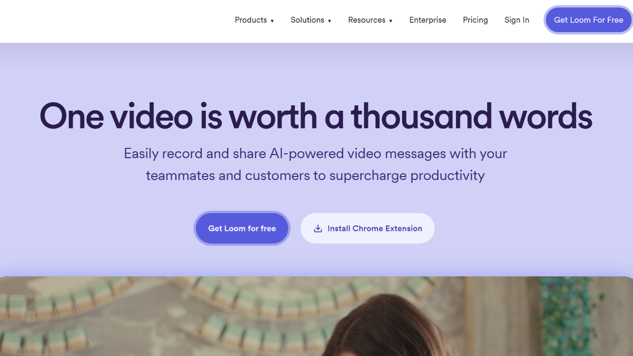Click the 'Easily record and share' subtitle text
The height and width of the screenshot is (356, 633).
316,153
